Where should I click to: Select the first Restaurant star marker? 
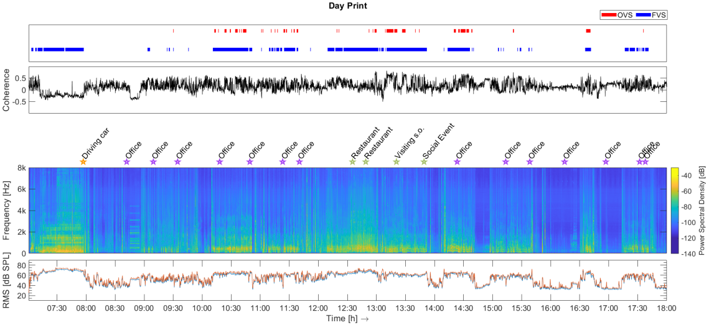(x=352, y=162)
